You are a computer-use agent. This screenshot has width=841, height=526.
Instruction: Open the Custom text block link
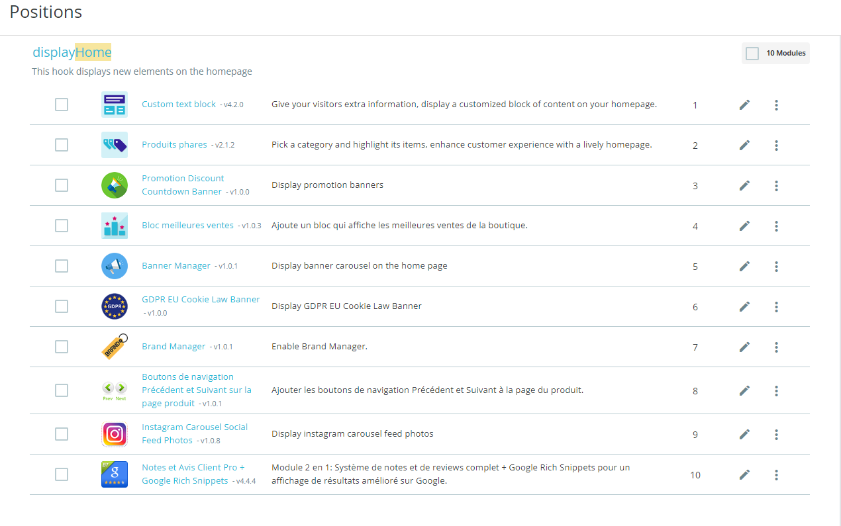(179, 104)
